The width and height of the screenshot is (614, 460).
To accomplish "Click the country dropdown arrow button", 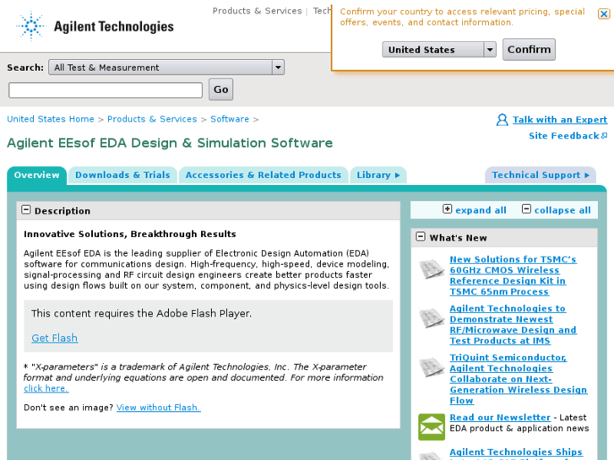I will click(490, 50).
